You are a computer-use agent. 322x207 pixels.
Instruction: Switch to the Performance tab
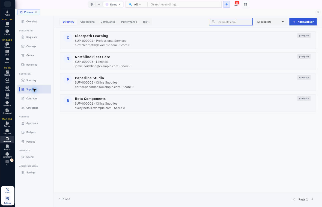coord(129,22)
